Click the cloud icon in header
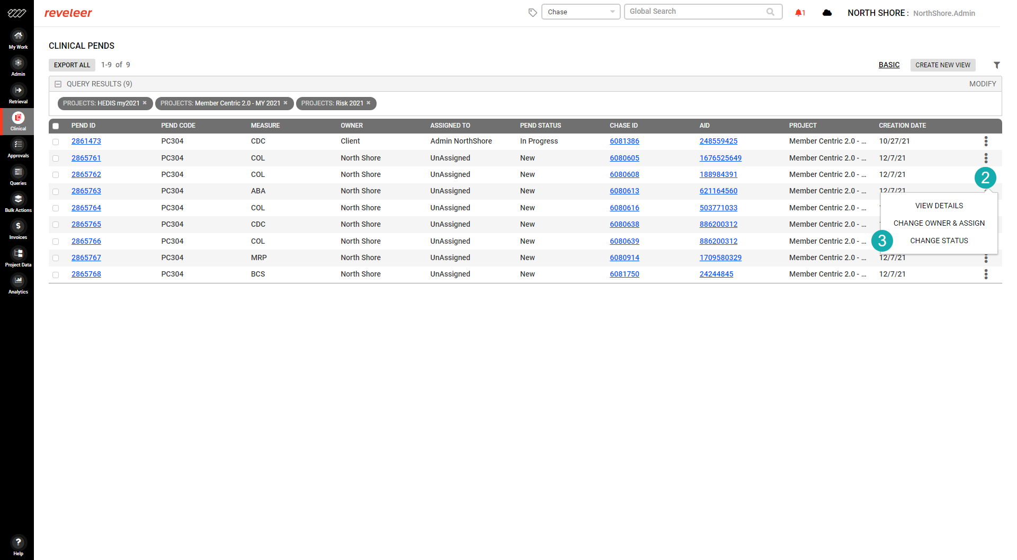 (827, 13)
